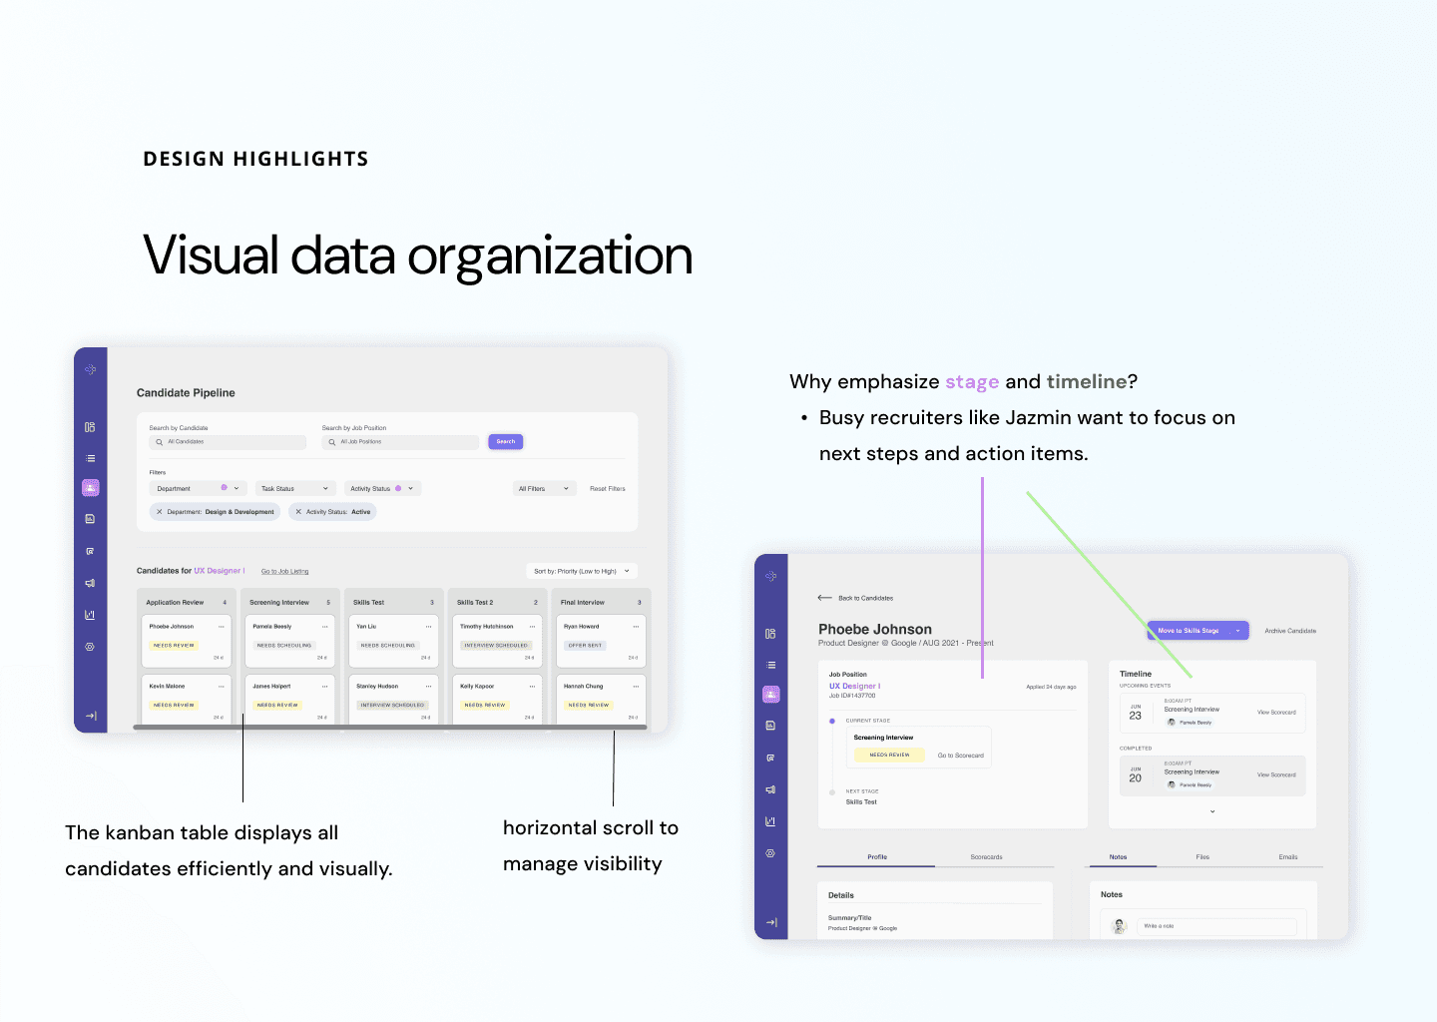Switch to the Files tab
This screenshot has height=1022, width=1437.
click(1202, 856)
